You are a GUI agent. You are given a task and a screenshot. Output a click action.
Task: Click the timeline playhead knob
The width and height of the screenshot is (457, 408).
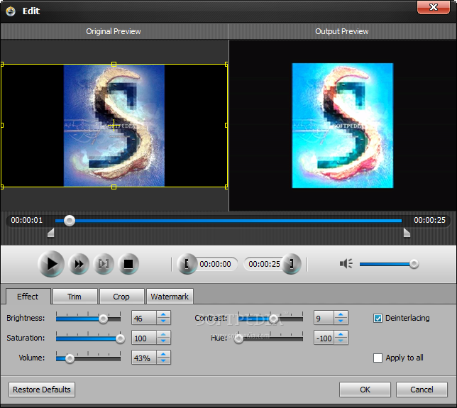pos(70,221)
